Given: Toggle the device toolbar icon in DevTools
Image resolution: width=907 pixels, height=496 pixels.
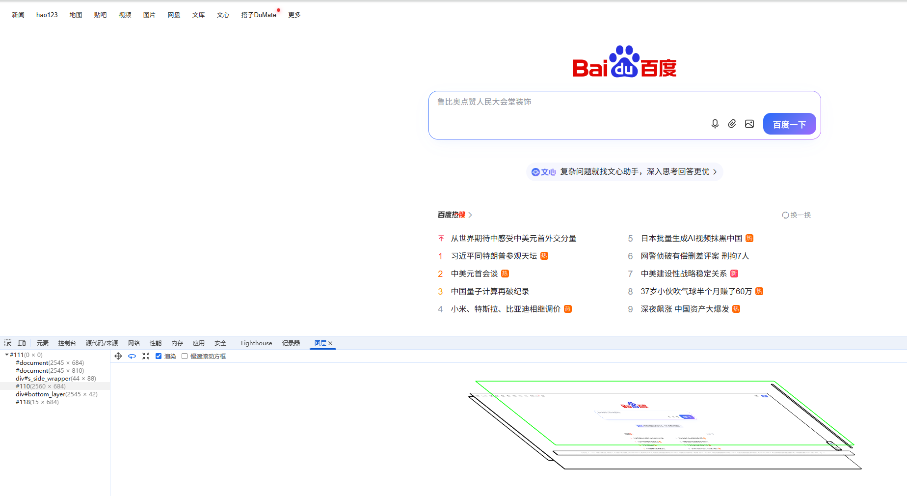Looking at the screenshot, I should coord(22,343).
